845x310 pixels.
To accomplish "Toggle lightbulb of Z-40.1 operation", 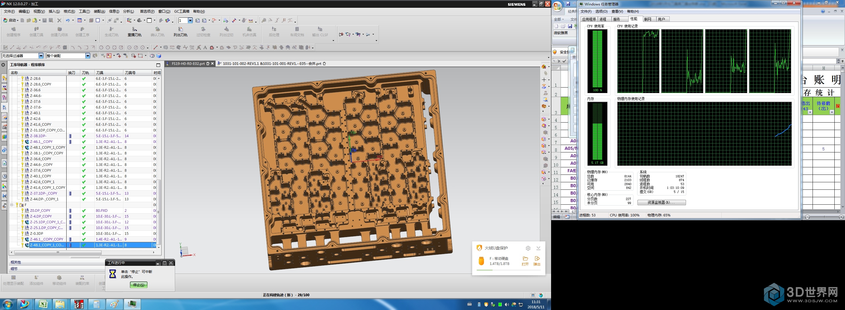I will click(x=23, y=113).
